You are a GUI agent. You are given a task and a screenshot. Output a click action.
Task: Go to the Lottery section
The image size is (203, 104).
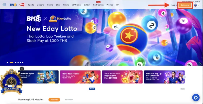point(87,5)
